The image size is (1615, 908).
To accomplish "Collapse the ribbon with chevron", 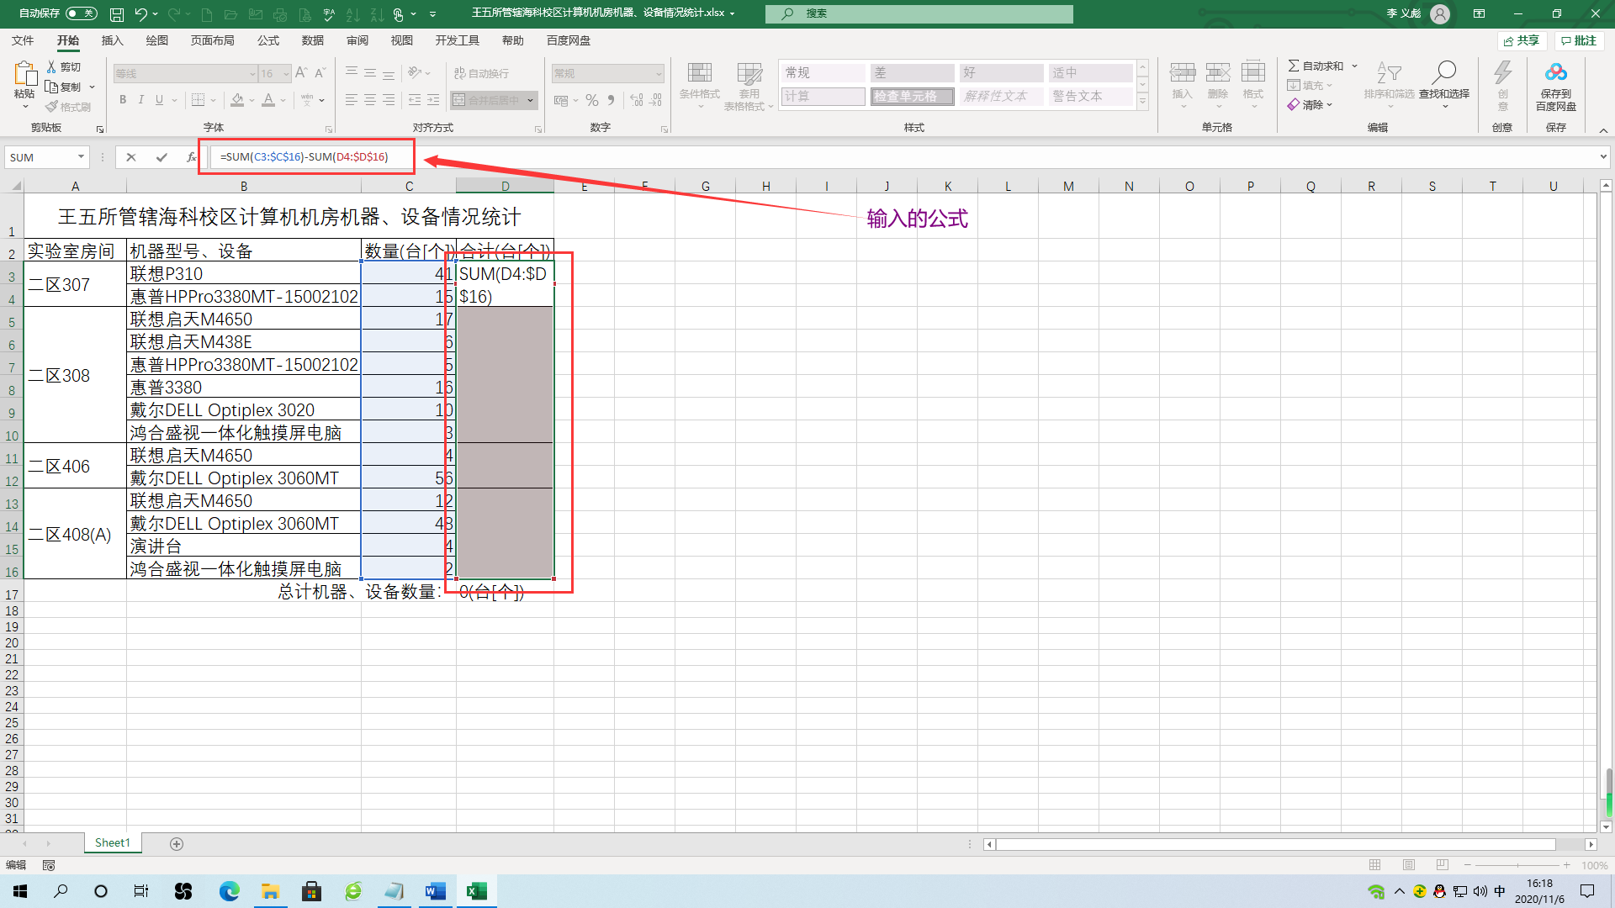I will point(1603,130).
